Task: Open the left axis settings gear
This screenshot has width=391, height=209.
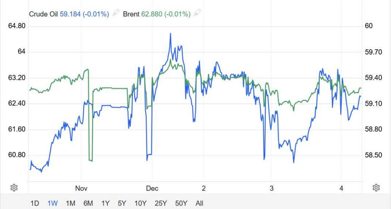Action: (x=14, y=188)
